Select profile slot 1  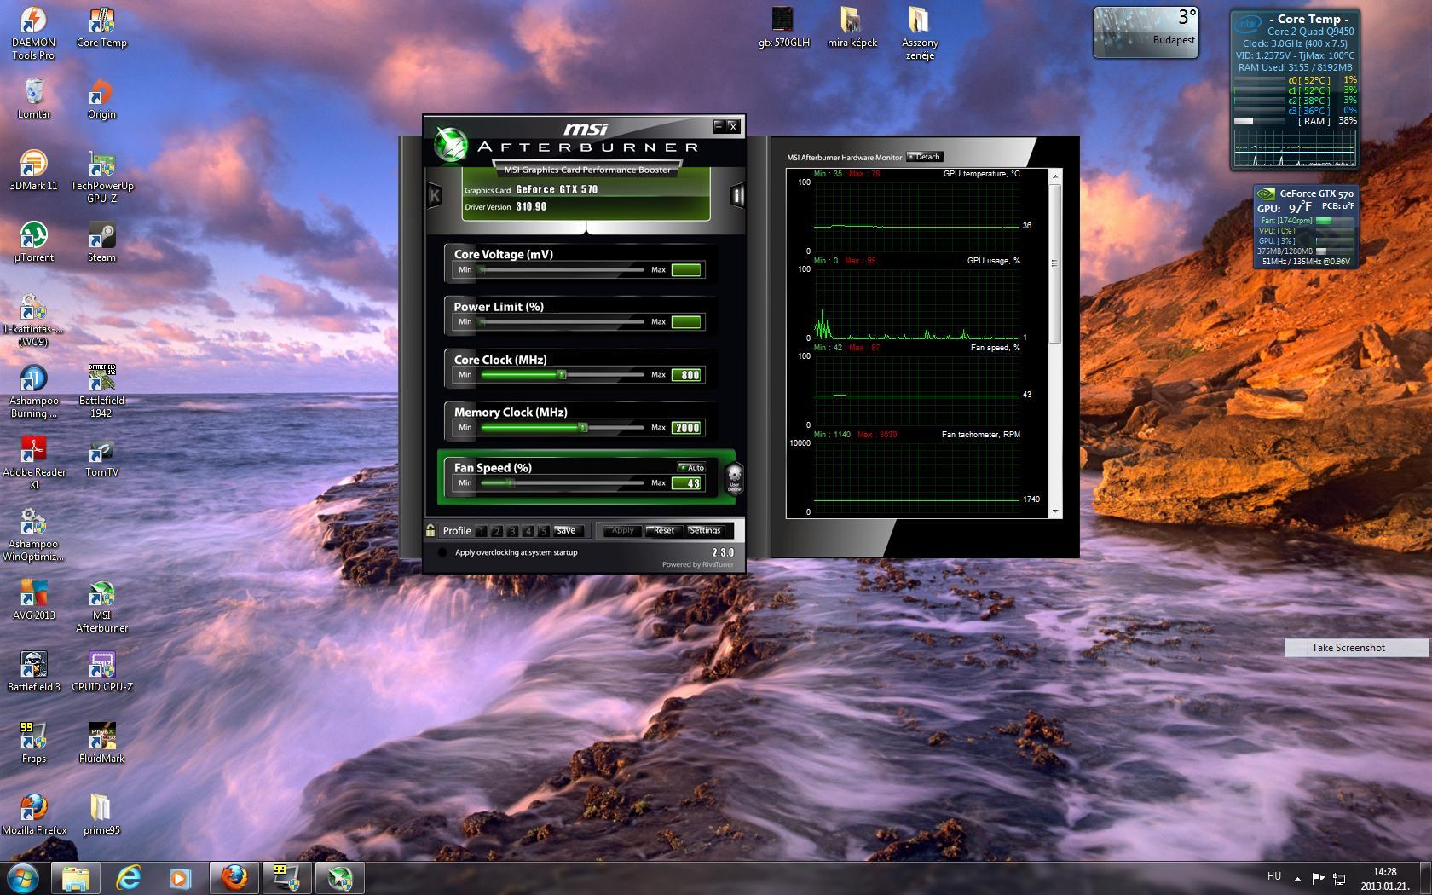pyautogui.click(x=482, y=531)
